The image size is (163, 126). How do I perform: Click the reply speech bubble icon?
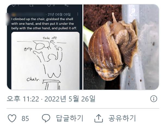(x=46, y=118)
